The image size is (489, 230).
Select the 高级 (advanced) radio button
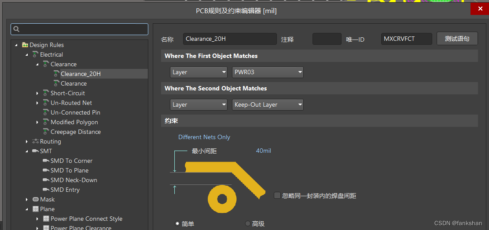(x=248, y=223)
